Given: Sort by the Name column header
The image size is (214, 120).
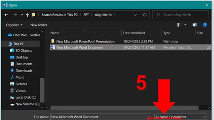Looking at the screenshot, I should pos(55,33).
